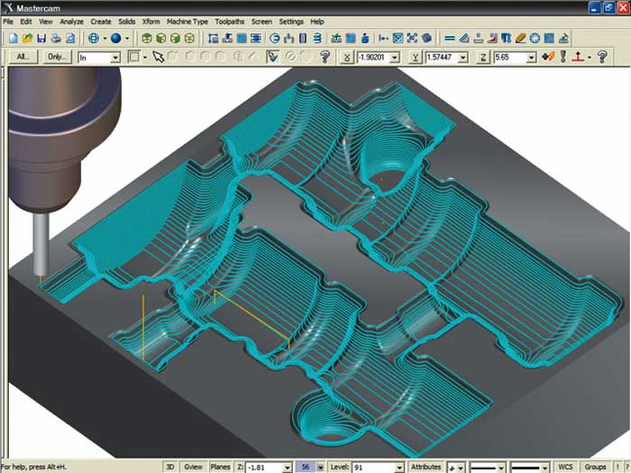The height and width of the screenshot is (473, 631).
Task: Click the All... selection button
Action: pyautogui.click(x=23, y=57)
